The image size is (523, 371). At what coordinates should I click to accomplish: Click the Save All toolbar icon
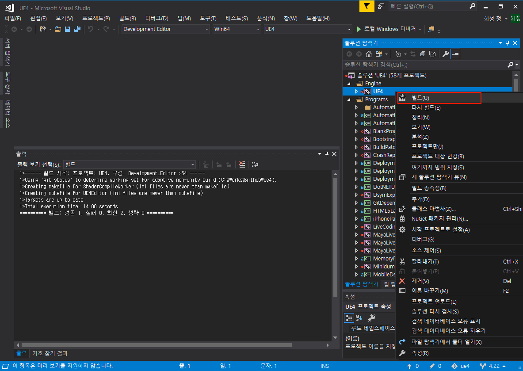[x=77, y=29]
